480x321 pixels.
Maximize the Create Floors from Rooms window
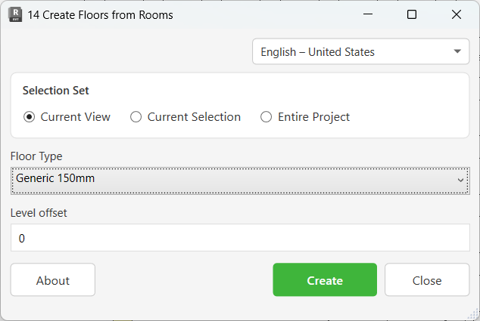tap(412, 14)
